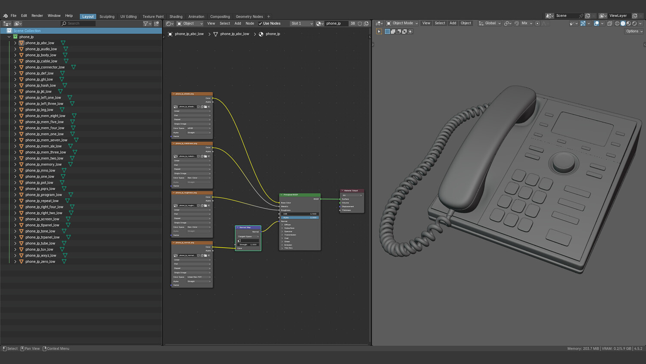Click the Blender logo icon
646x364 pixels.
(x=5, y=16)
